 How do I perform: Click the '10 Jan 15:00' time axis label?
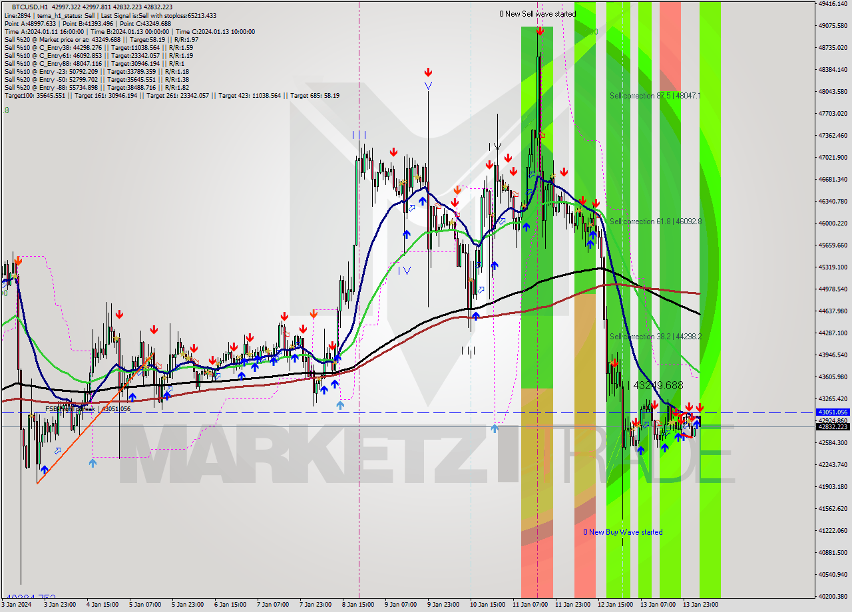click(x=487, y=605)
